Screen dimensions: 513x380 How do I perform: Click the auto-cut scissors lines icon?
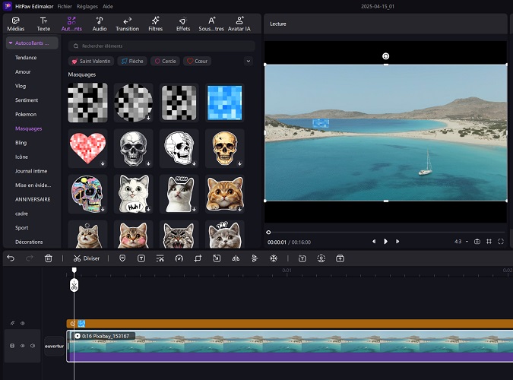tap(160, 258)
